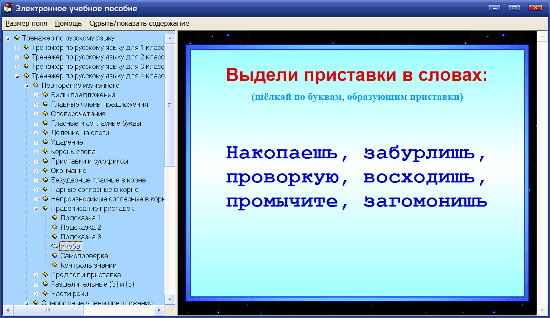Viewport: 550px width, 318px height.
Task: Collapse the "Правописание приставок" branch
Action: [x=37, y=208]
